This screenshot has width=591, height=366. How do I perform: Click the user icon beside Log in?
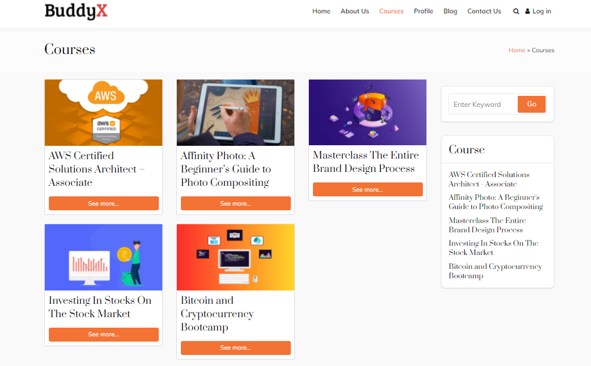[527, 11]
